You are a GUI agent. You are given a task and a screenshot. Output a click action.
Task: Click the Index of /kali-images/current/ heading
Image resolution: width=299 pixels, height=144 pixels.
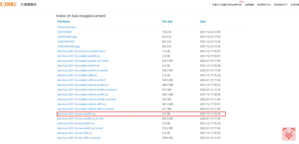81,16
